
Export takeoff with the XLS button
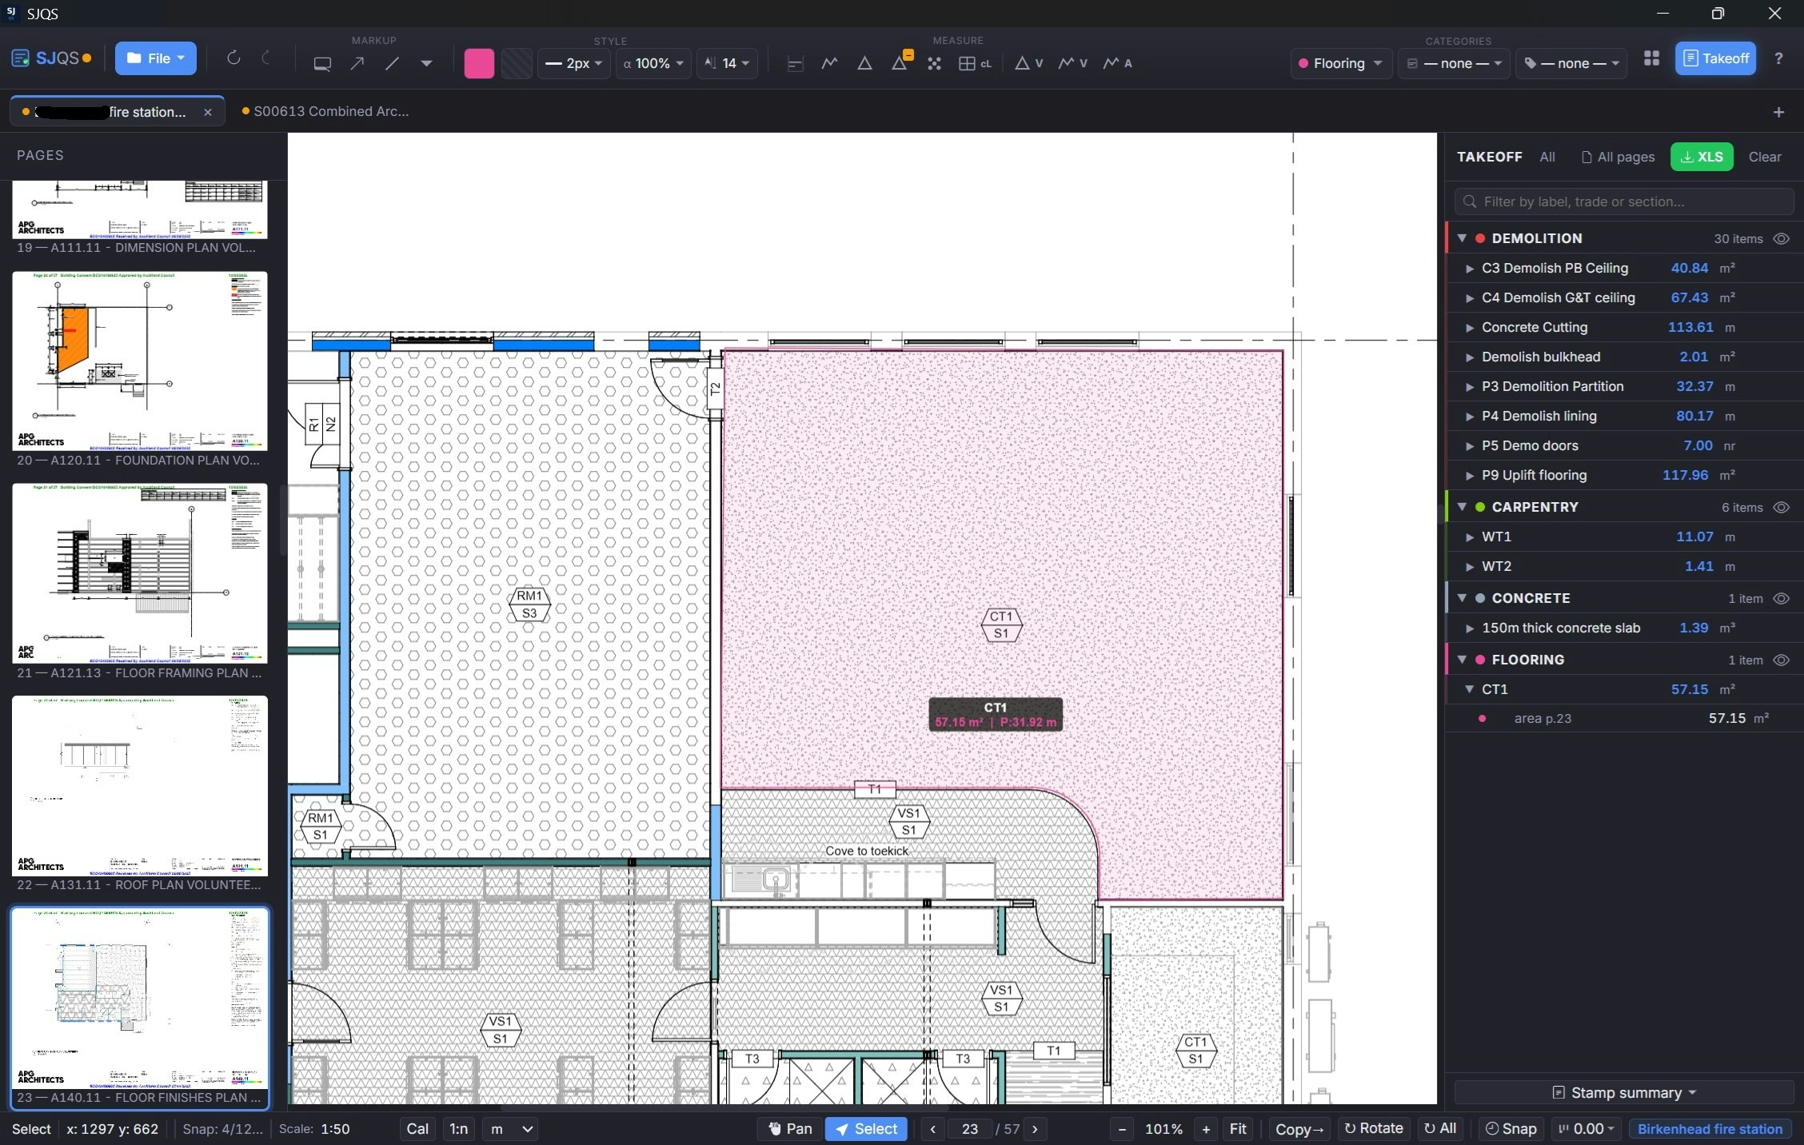pos(1702,157)
